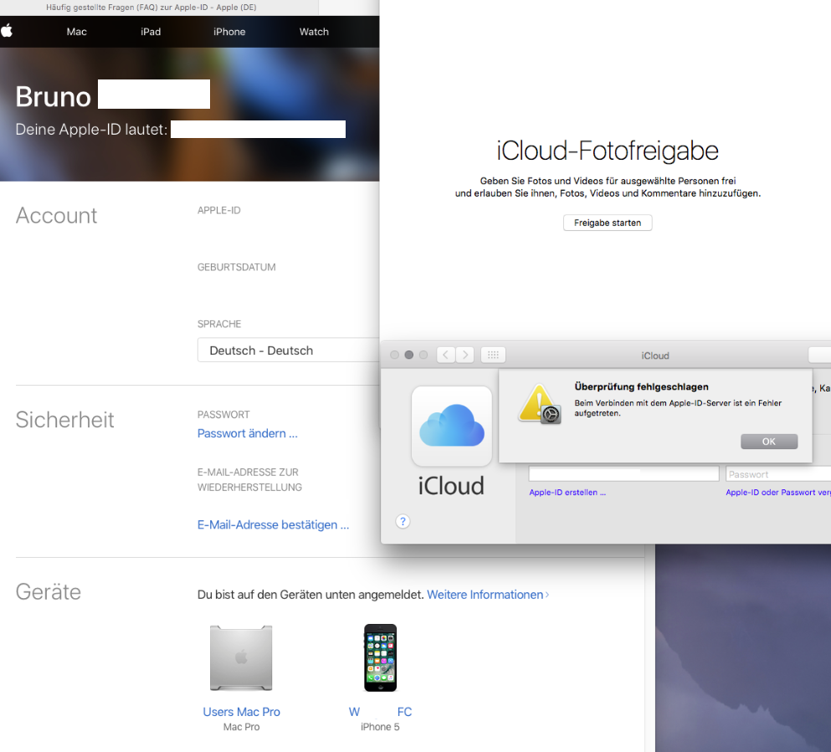Click the iCloud cloud logo
The height and width of the screenshot is (752, 831).
[x=452, y=426]
